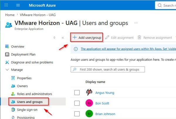Open Properties in Manage section
The width and height of the screenshot is (176, 119).
click(21, 78)
